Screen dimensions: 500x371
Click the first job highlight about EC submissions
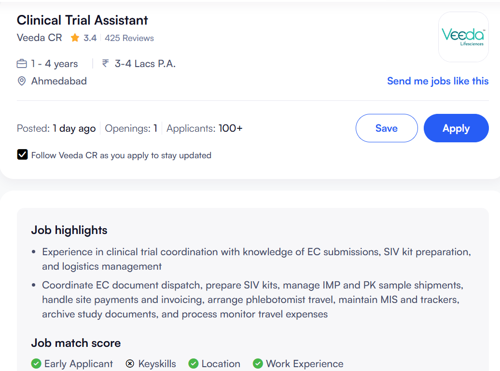(256, 259)
